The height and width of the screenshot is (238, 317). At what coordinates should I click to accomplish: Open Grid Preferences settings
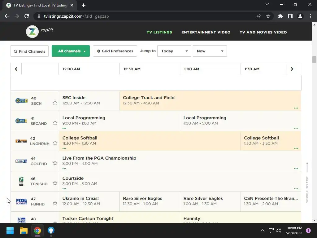tap(115, 51)
